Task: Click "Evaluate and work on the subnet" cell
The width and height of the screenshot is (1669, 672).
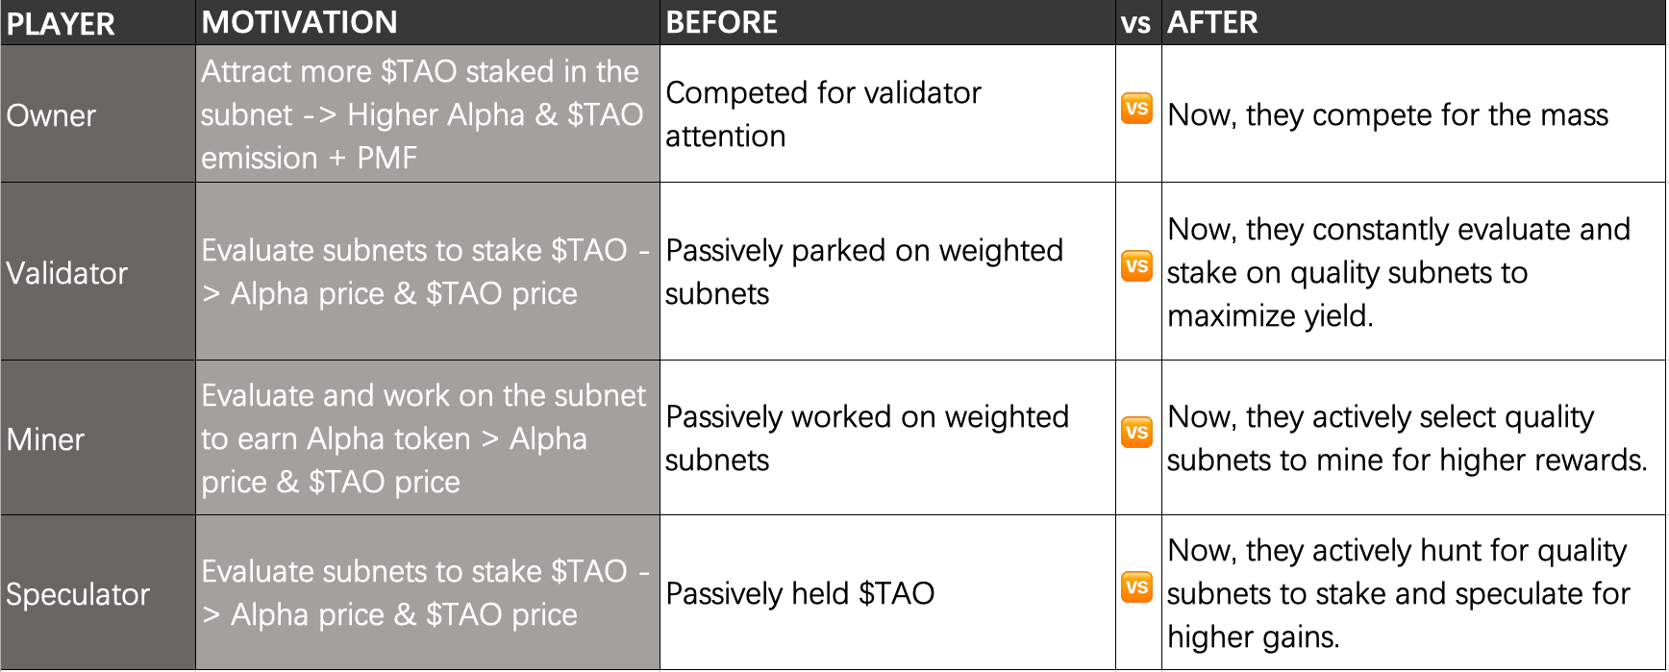Action: tap(423, 438)
